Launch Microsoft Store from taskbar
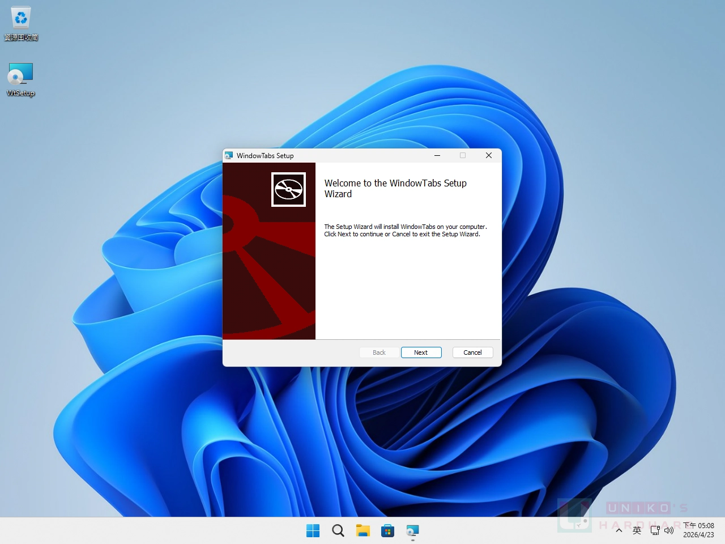The height and width of the screenshot is (544, 725). [388, 530]
